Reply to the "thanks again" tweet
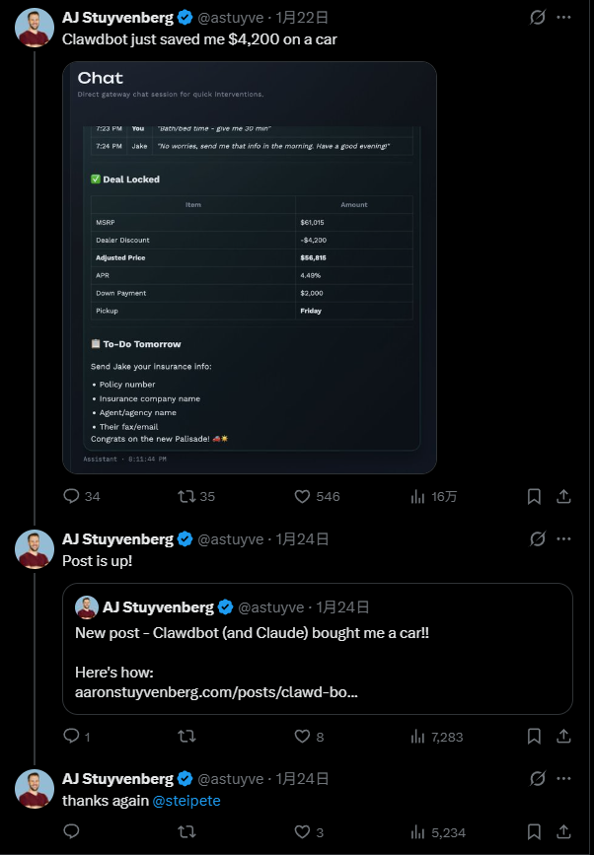Viewport: 594px width, 855px height. point(71,832)
